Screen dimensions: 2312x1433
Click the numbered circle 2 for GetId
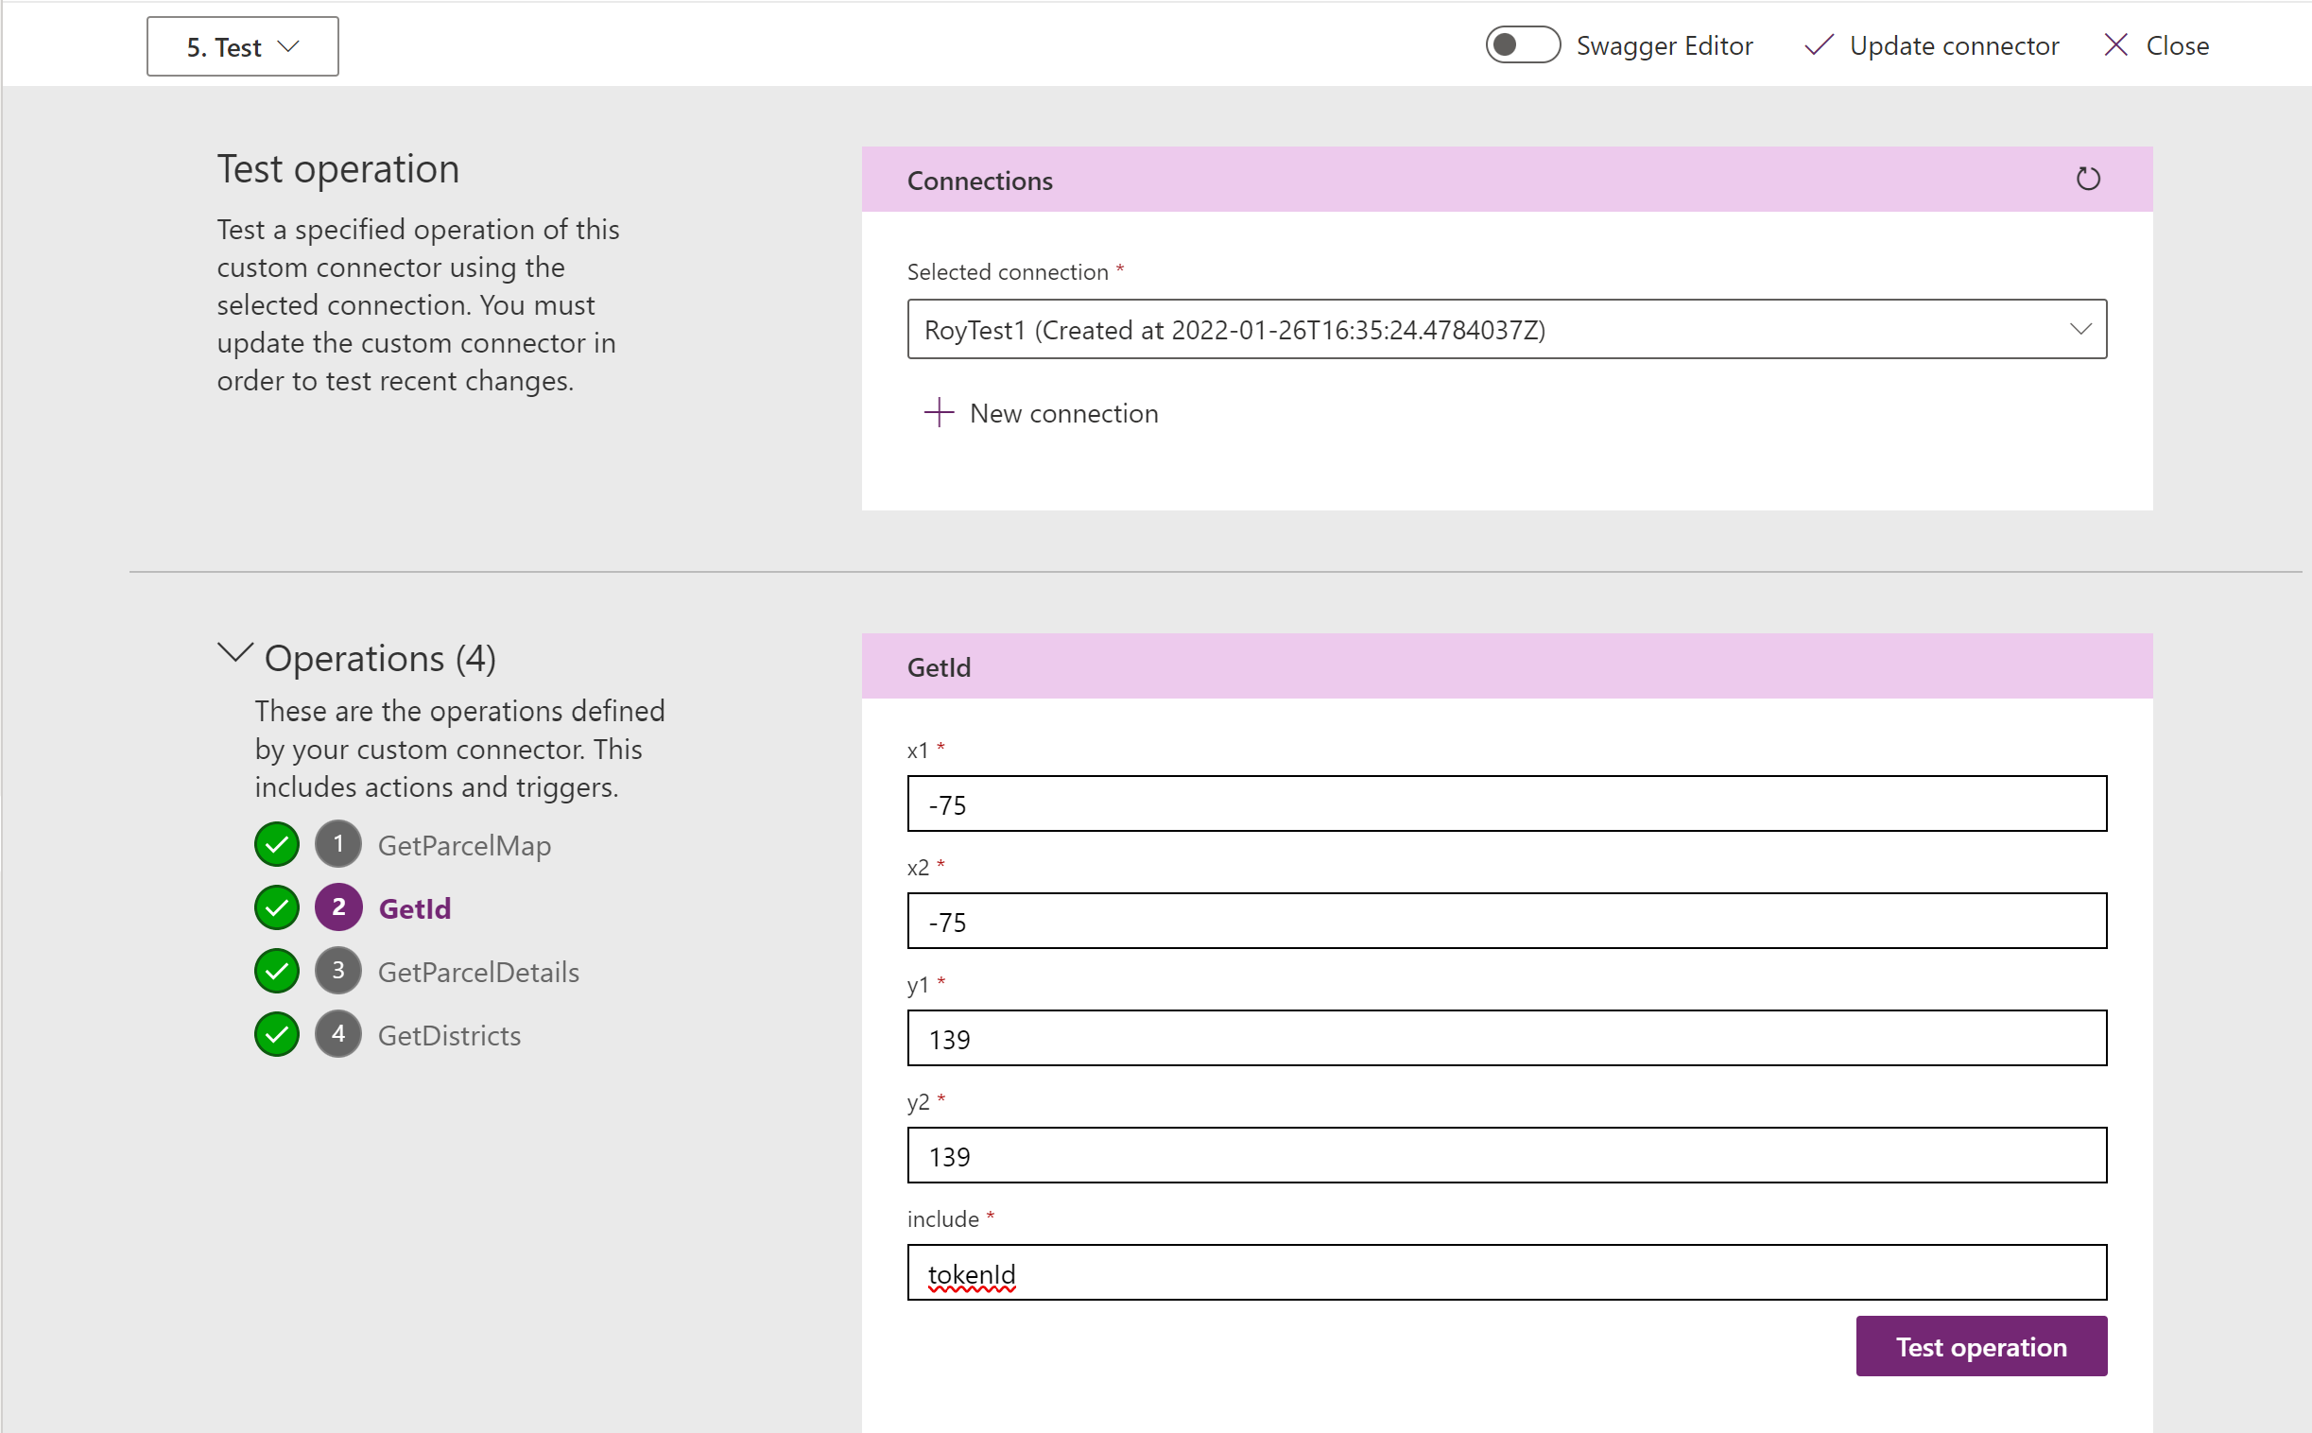coord(338,907)
